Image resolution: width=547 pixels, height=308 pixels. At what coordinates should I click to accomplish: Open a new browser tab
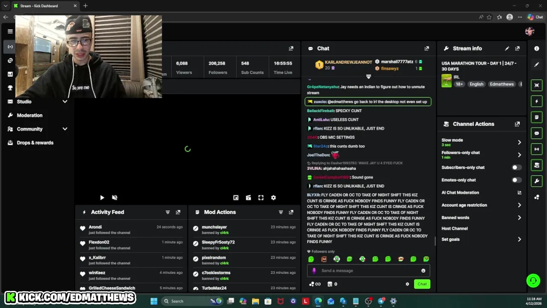[85, 6]
